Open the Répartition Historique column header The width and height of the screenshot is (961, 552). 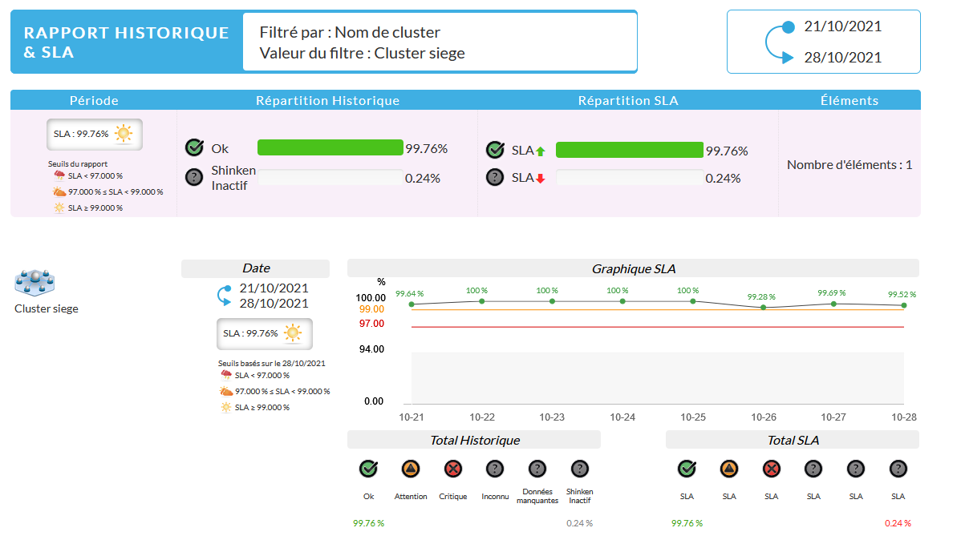(327, 100)
